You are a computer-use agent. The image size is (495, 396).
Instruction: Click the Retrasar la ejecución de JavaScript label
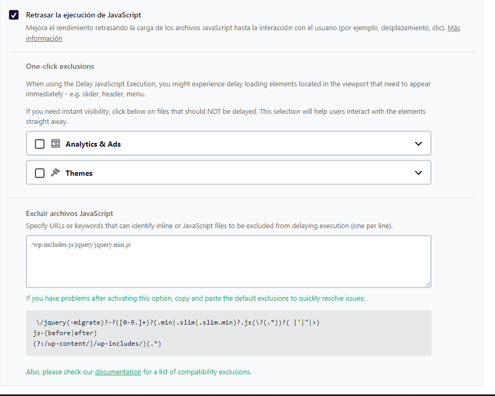click(x=83, y=15)
